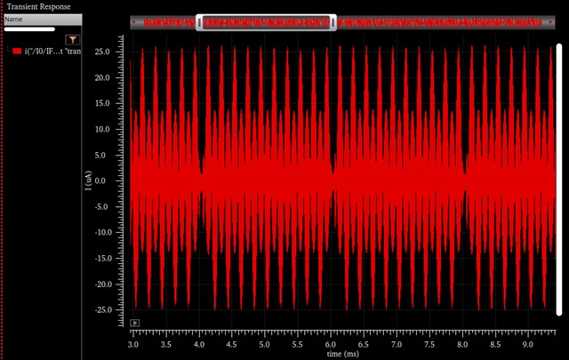Viewport: 569px width, 360px height.
Task: Click the "time (ms)" X-axis label
Action: click(343, 354)
